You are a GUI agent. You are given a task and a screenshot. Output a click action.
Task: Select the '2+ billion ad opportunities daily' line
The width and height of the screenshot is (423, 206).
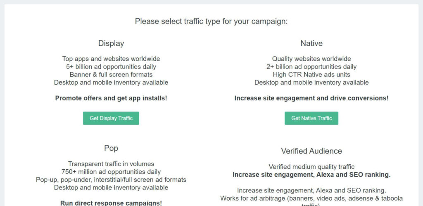click(311, 67)
